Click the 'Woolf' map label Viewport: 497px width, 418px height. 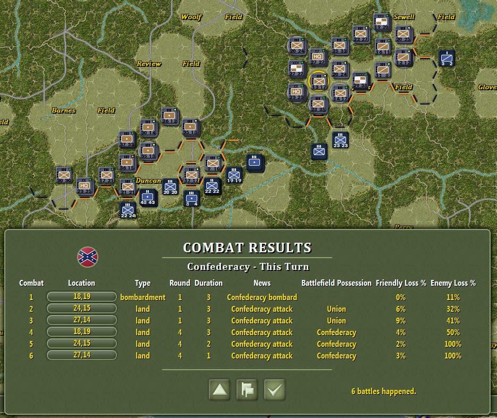coord(191,17)
